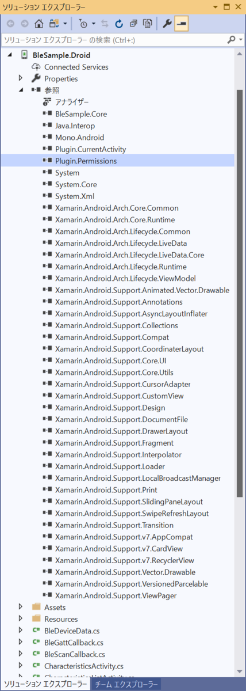Expand the BleDeviceData.cs node
The image size is (246, 691).
click(x=21, y=631)
